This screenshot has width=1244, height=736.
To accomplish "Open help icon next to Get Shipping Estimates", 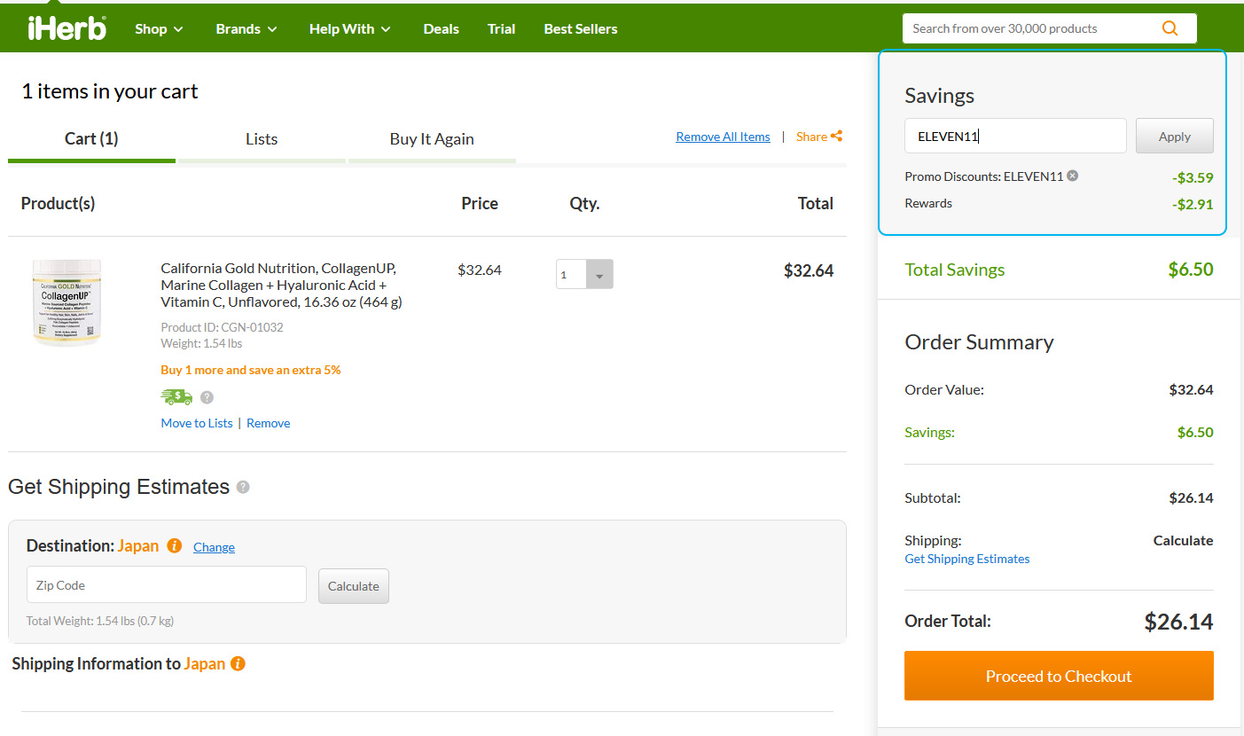I will pyautogui.click(x=243, y=487).
